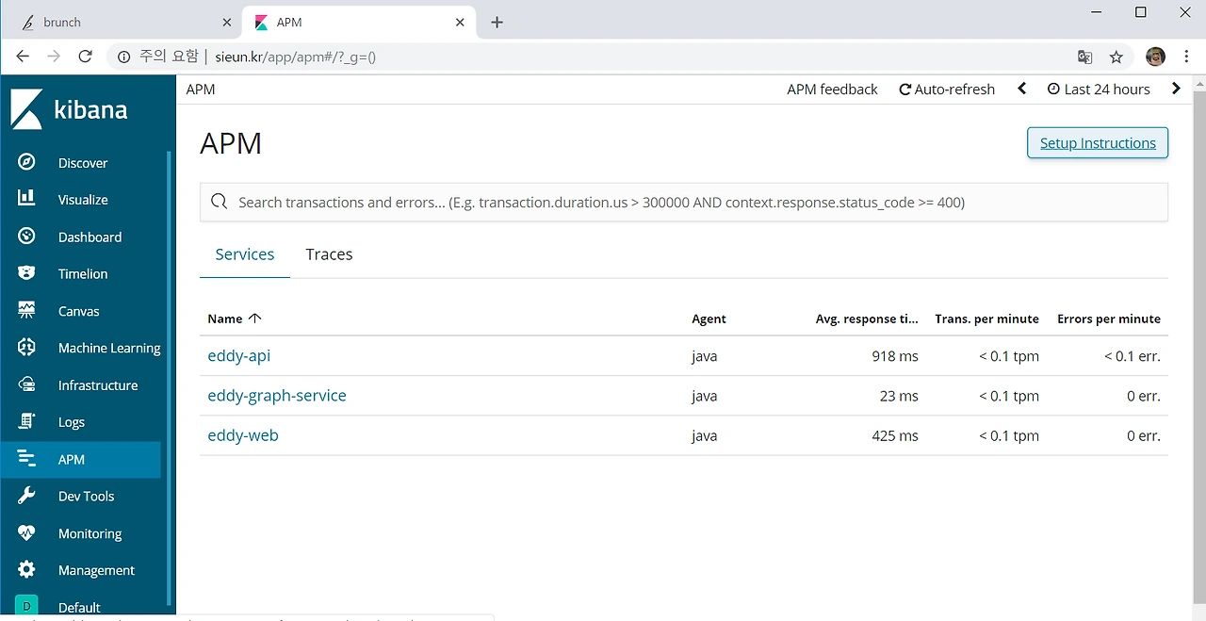Open Machine Learning via its icon
The width and height of the screenshot is (1206, 621).
[x=26, y=348]
